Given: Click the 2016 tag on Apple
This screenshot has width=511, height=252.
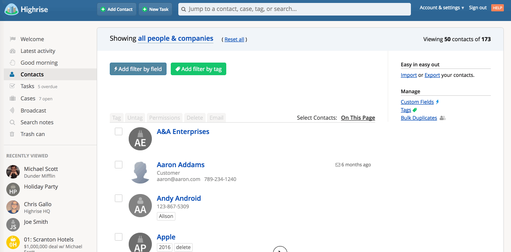Looking at the screenshot, I should pyautogui.click(x=165, y=247).
